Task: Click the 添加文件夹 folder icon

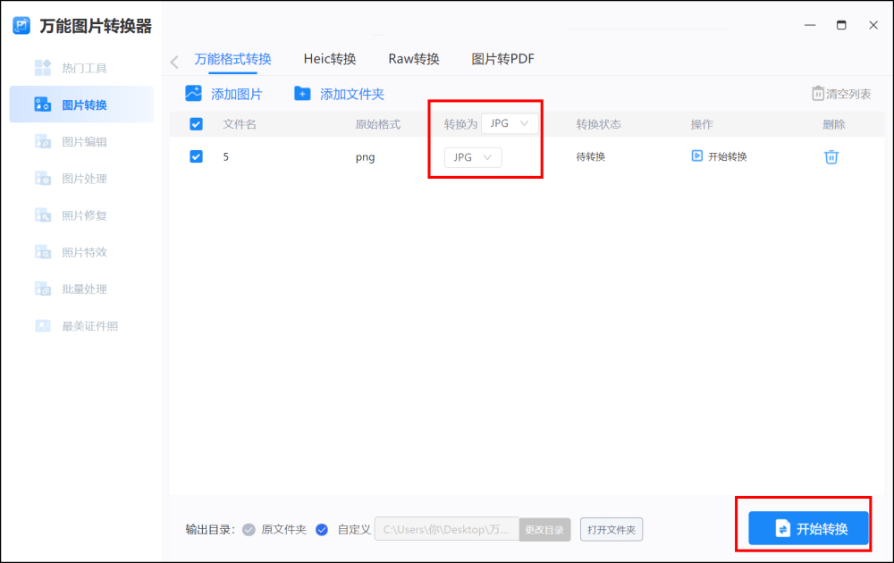Action: coord(302,94)
